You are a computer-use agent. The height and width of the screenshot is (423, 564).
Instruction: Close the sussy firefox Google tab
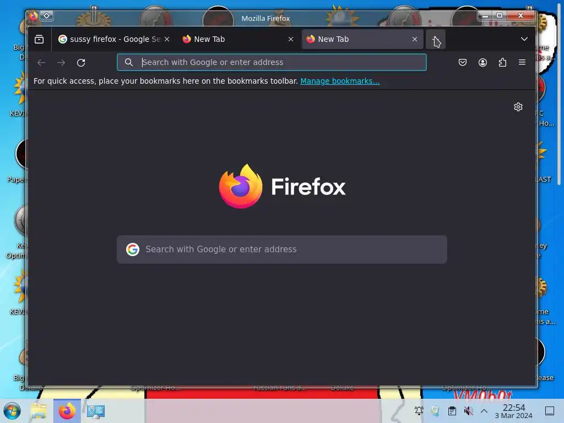pos(167,39)
